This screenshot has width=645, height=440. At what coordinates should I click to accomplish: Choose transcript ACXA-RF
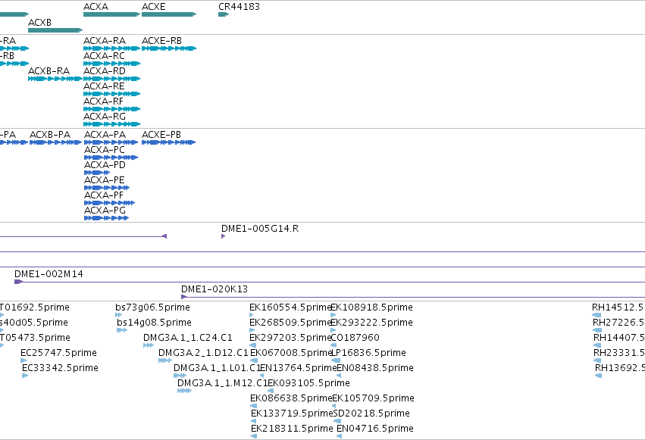(111, 109)
